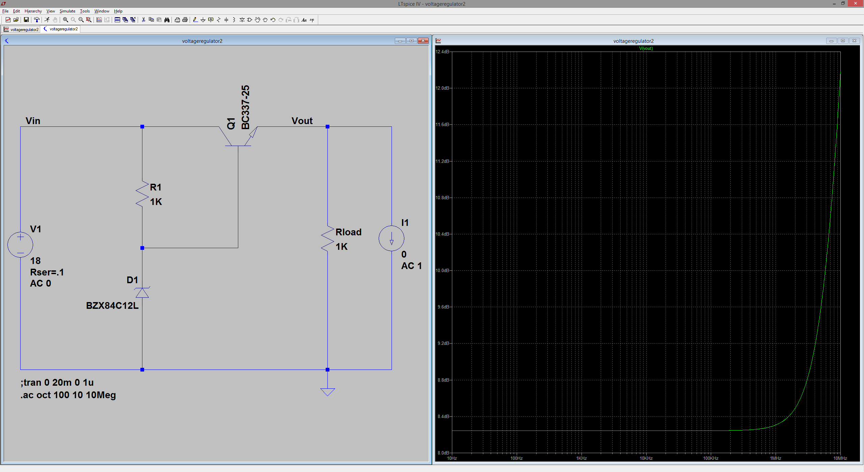Click the Undo arrow
Viewport: 864px width, 472px height.
pyautogui.click(x=273, y=20)
